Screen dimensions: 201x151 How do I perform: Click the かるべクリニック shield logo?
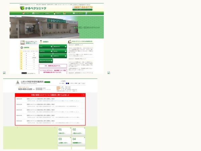[22, 8]
